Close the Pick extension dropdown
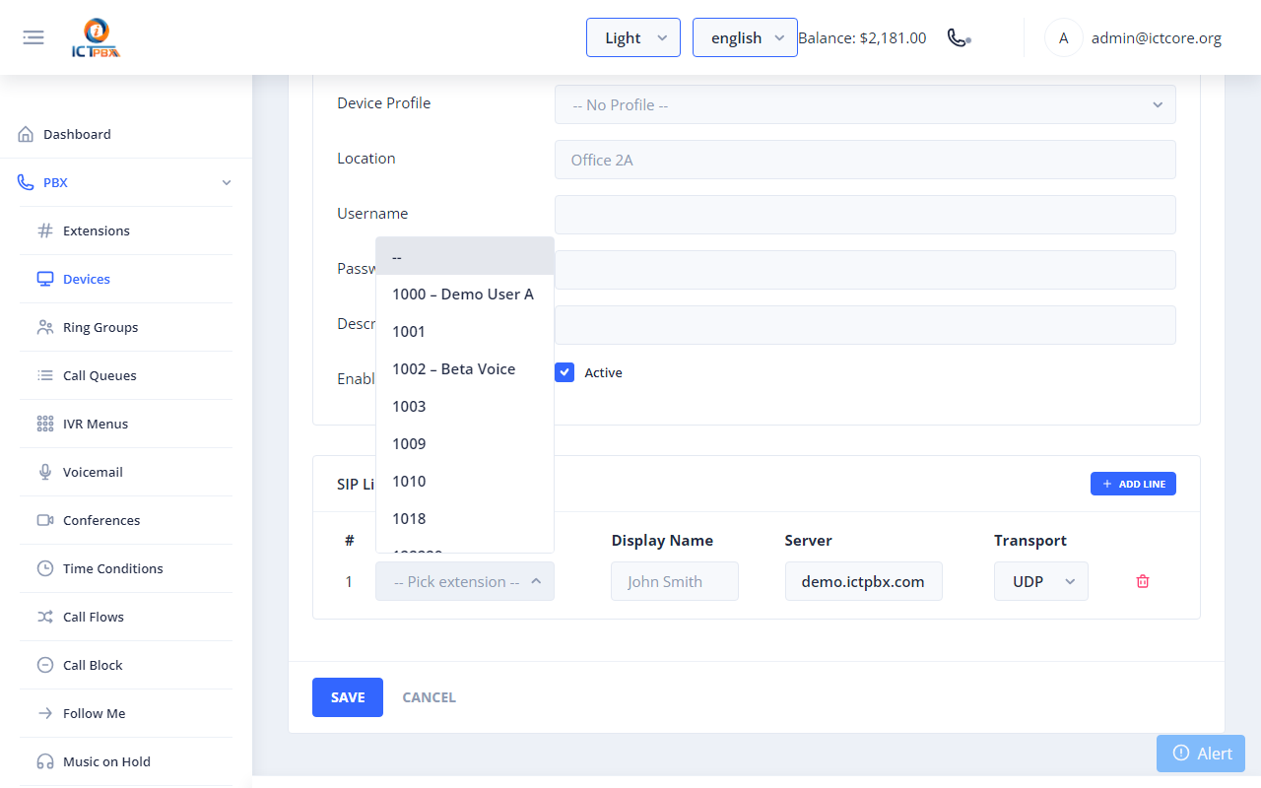Viewport: 1261px width, 788px height. click(465, 581)
